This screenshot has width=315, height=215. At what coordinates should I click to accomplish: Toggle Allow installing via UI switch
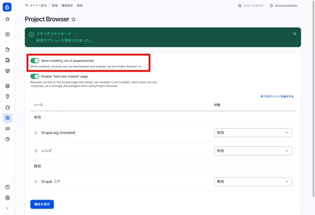[x=35, y=61]
